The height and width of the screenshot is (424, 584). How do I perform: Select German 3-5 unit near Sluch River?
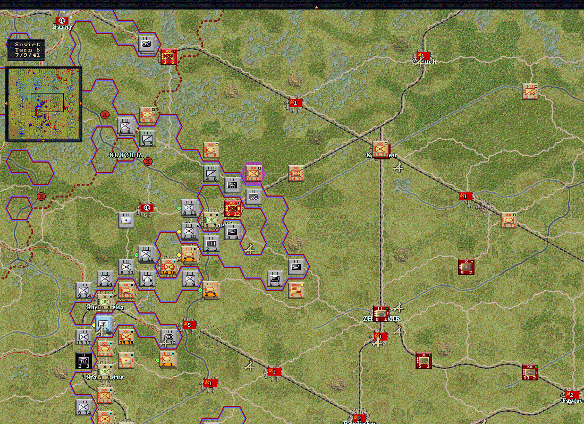tap(147, 138)
